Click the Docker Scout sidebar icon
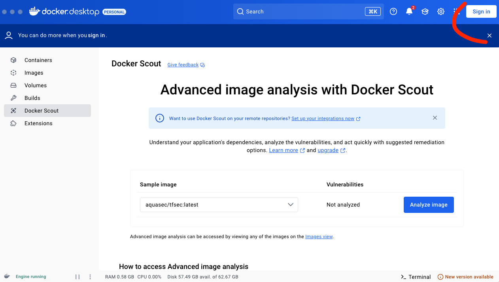Viewport: 499px width, 282px height. tap(13, 111)
